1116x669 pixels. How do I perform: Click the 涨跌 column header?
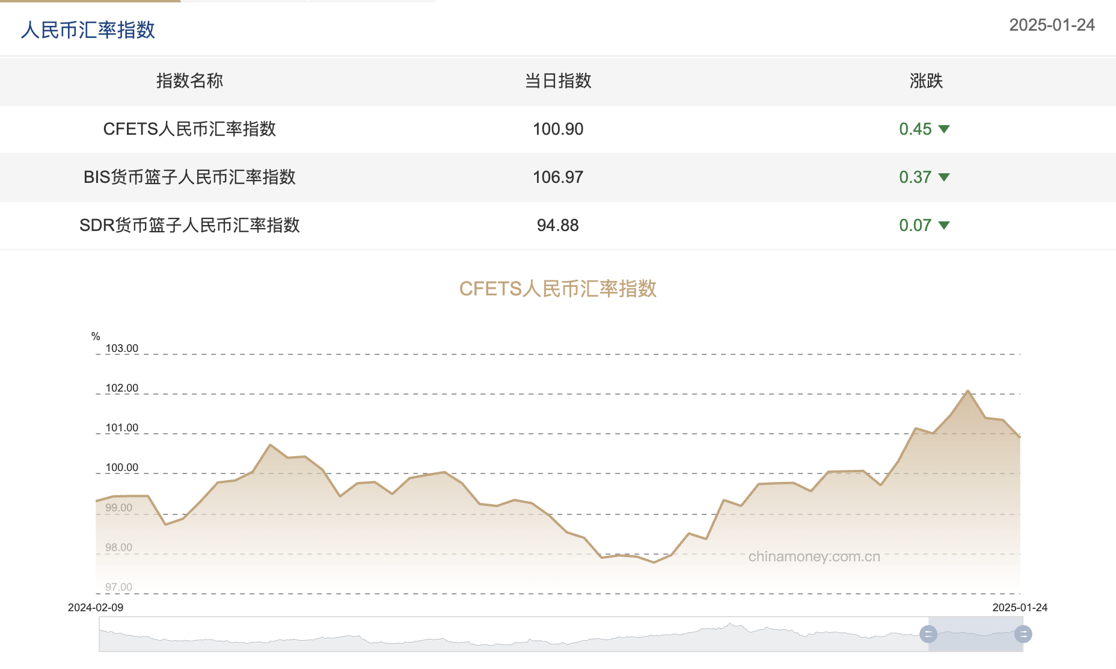926,81
